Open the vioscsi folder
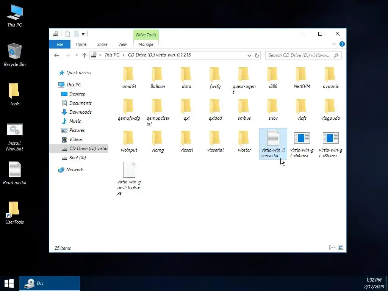 click(x=186, y=141)
